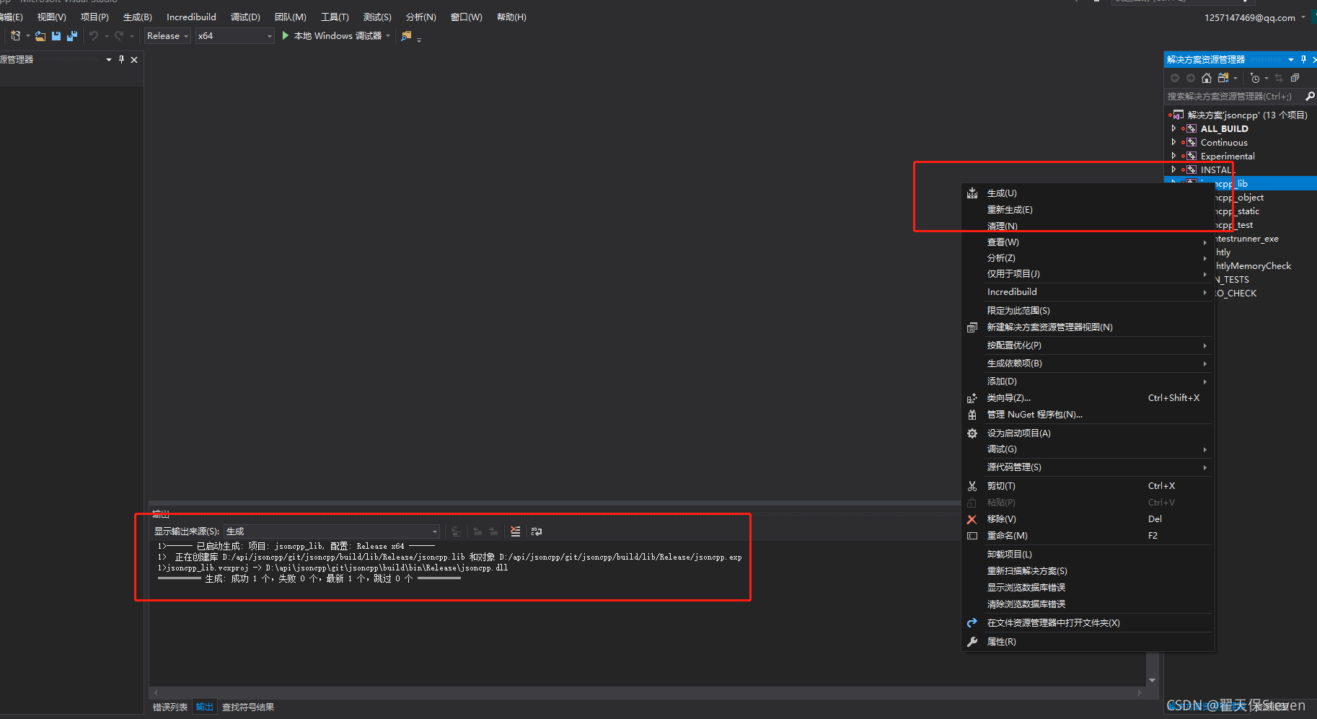The height and width of the screenshot is (719, 1317).
Task: Open the 工具(T) menu
Action: (335, 17)
